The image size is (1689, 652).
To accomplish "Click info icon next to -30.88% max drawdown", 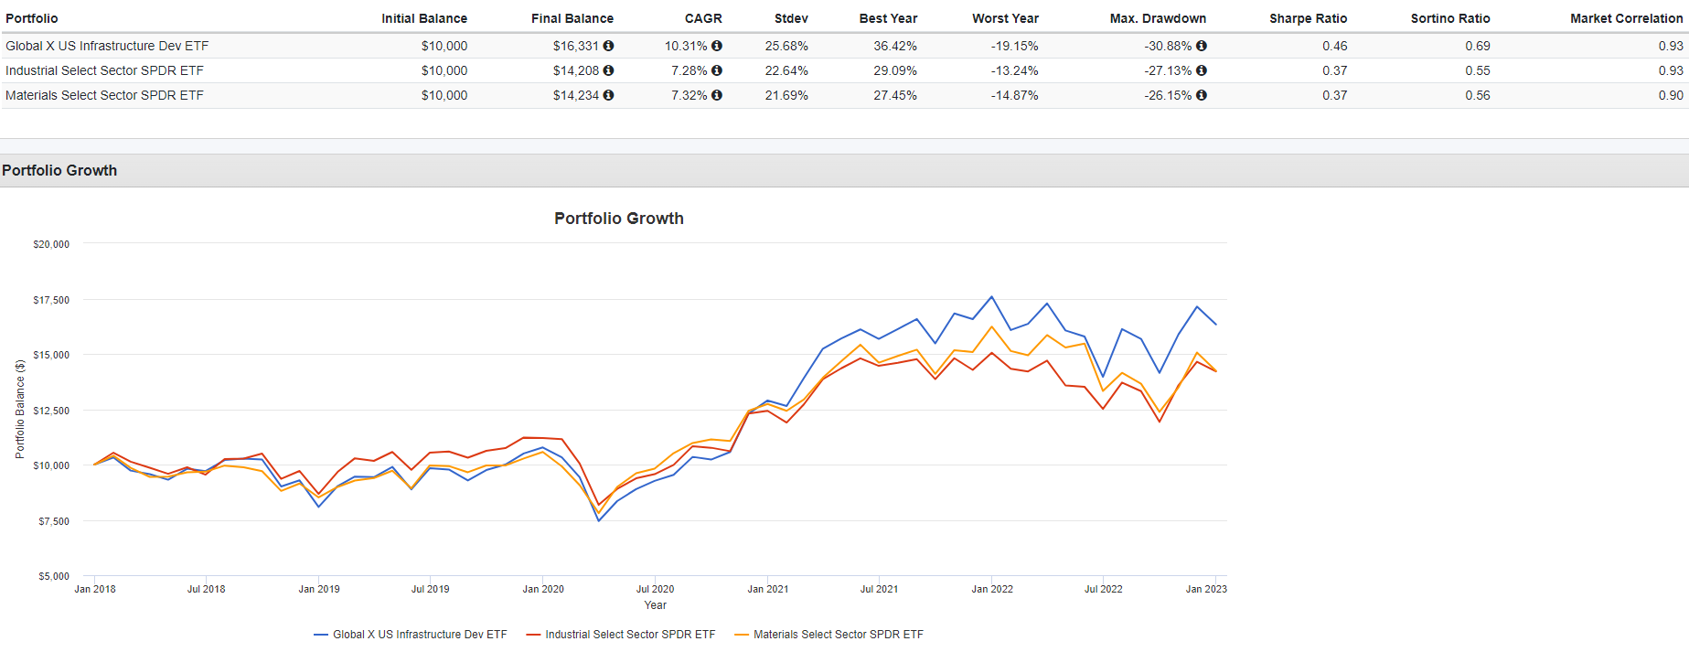I will 1201,46.
